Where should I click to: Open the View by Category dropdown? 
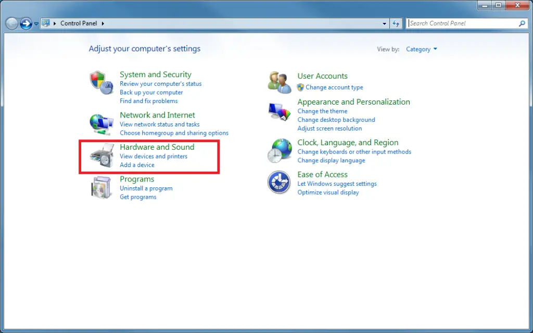422,49
